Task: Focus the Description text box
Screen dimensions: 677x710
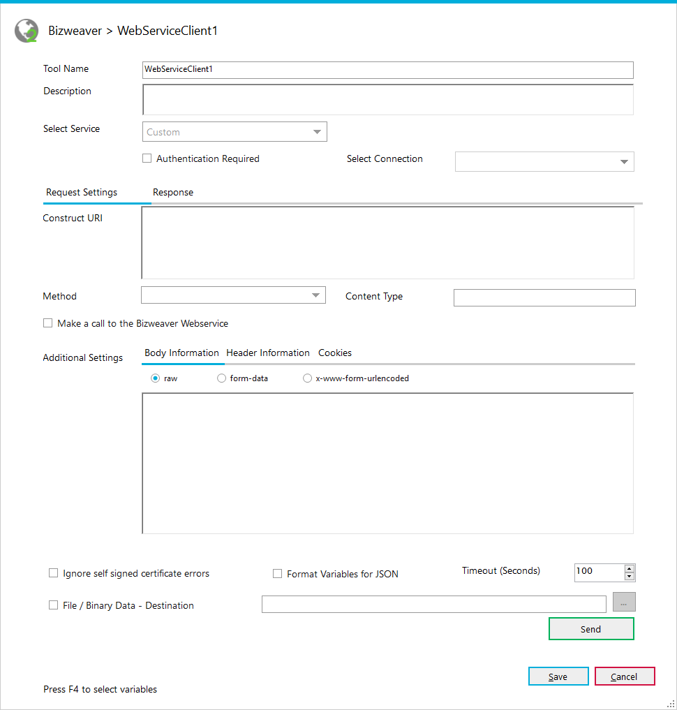Action: (x=388, y=100)
